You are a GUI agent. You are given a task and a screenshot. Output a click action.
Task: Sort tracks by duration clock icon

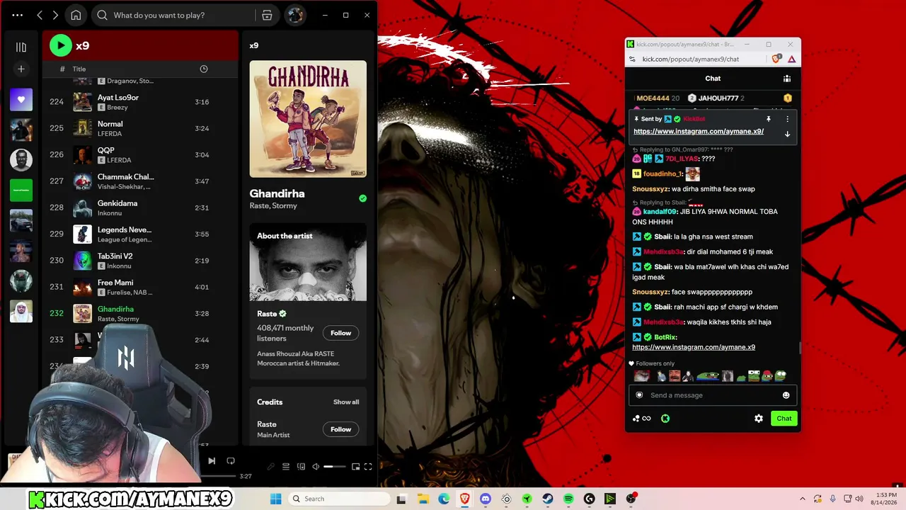click(x=204, y=69)
